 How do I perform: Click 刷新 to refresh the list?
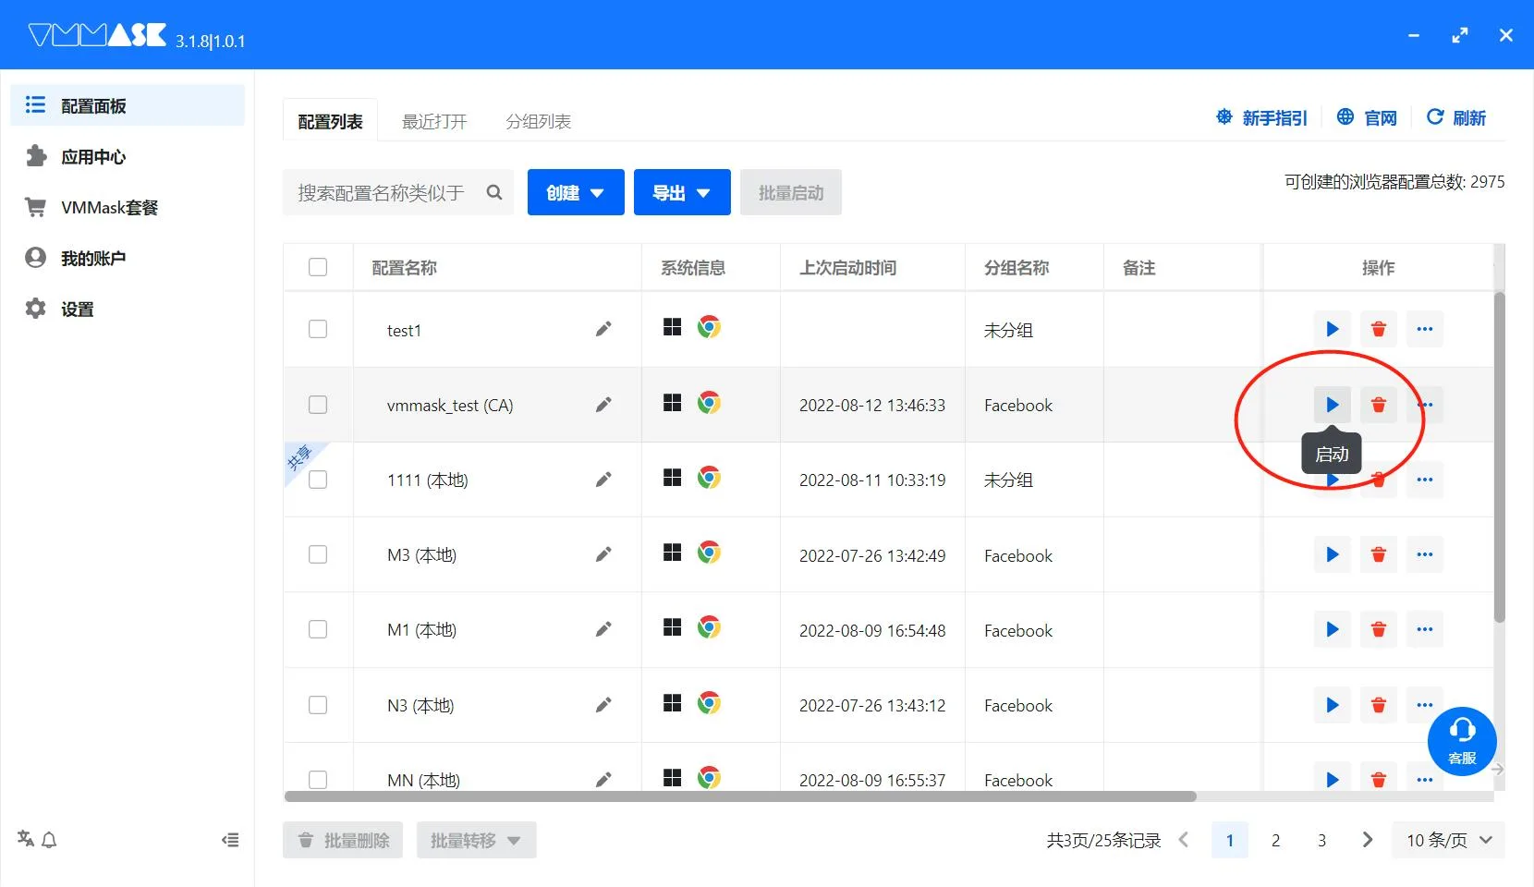[x=1456, y=117]
